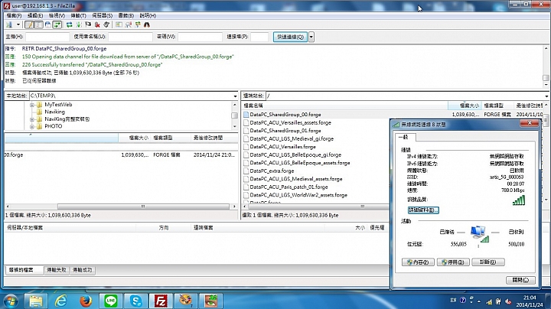551x309 pixels.
Task: Sort remote list by 檔案名稱 column
Action: [344, 106]
